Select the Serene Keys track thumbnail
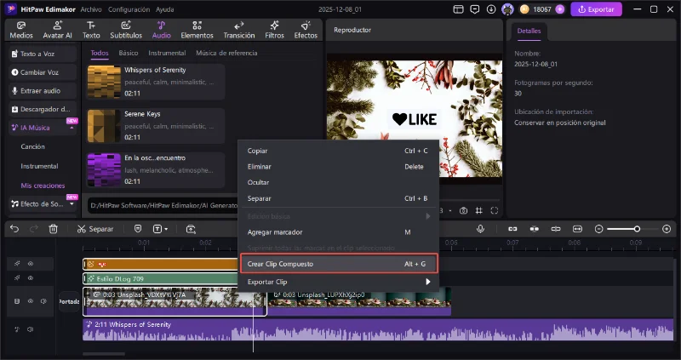The width and height of the screenshot is (681, 360). 104,126
